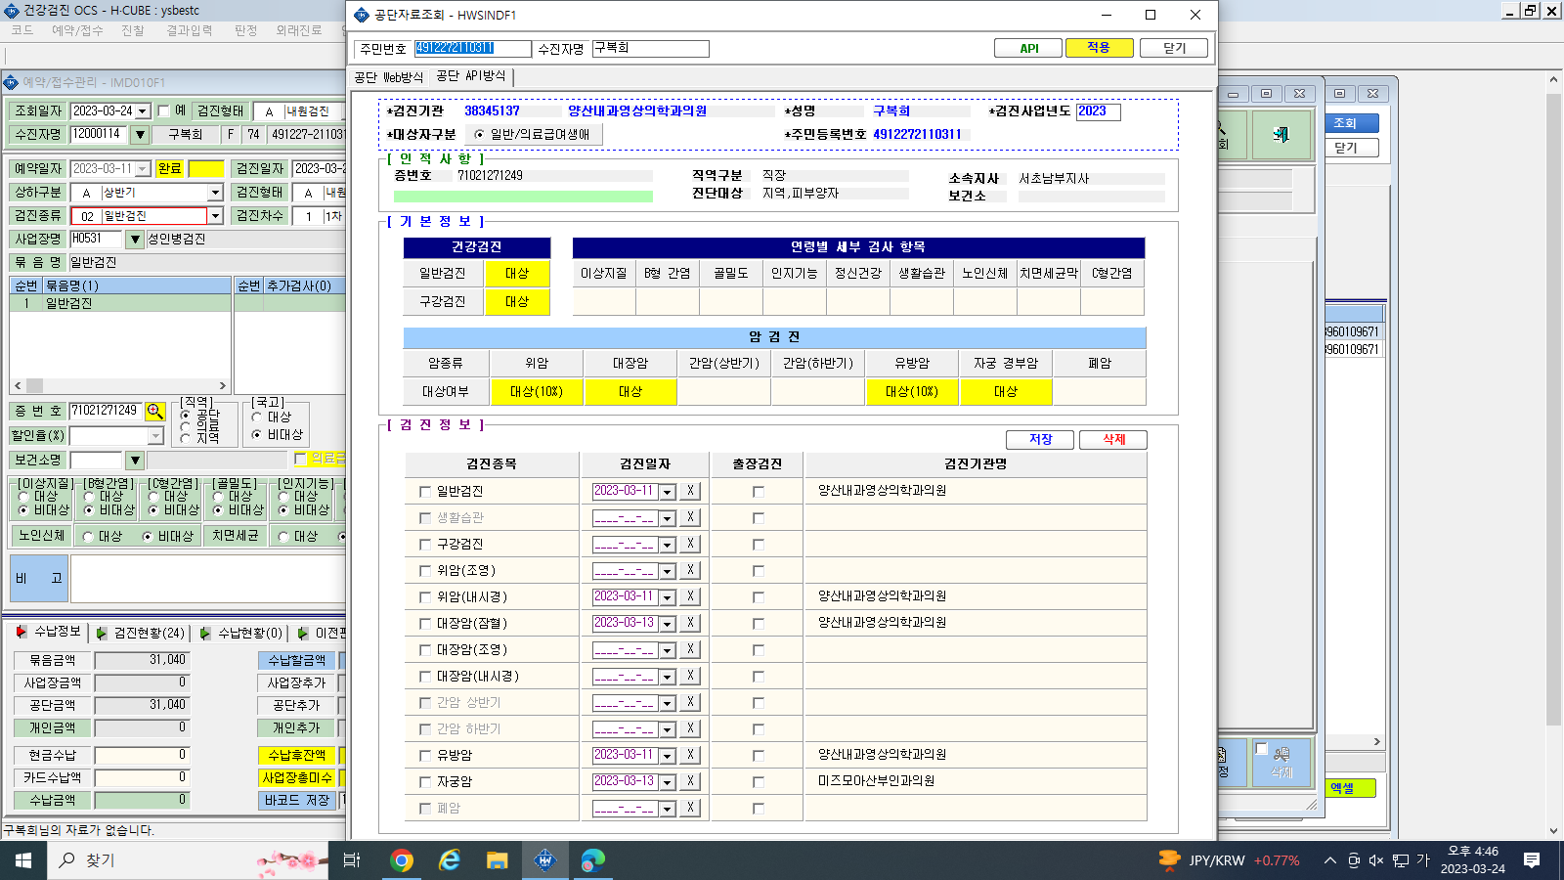Open the 조회일자 date dropdown
This screenshot has width=1564, height=880.
[143, 111]
